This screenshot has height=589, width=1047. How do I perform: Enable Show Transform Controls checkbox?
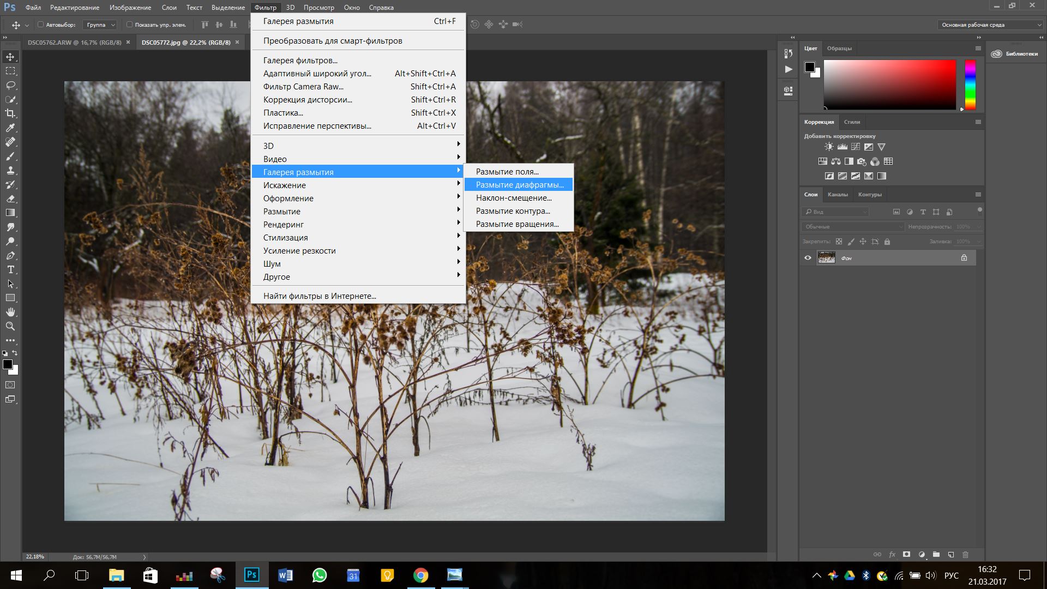point(129,25)
